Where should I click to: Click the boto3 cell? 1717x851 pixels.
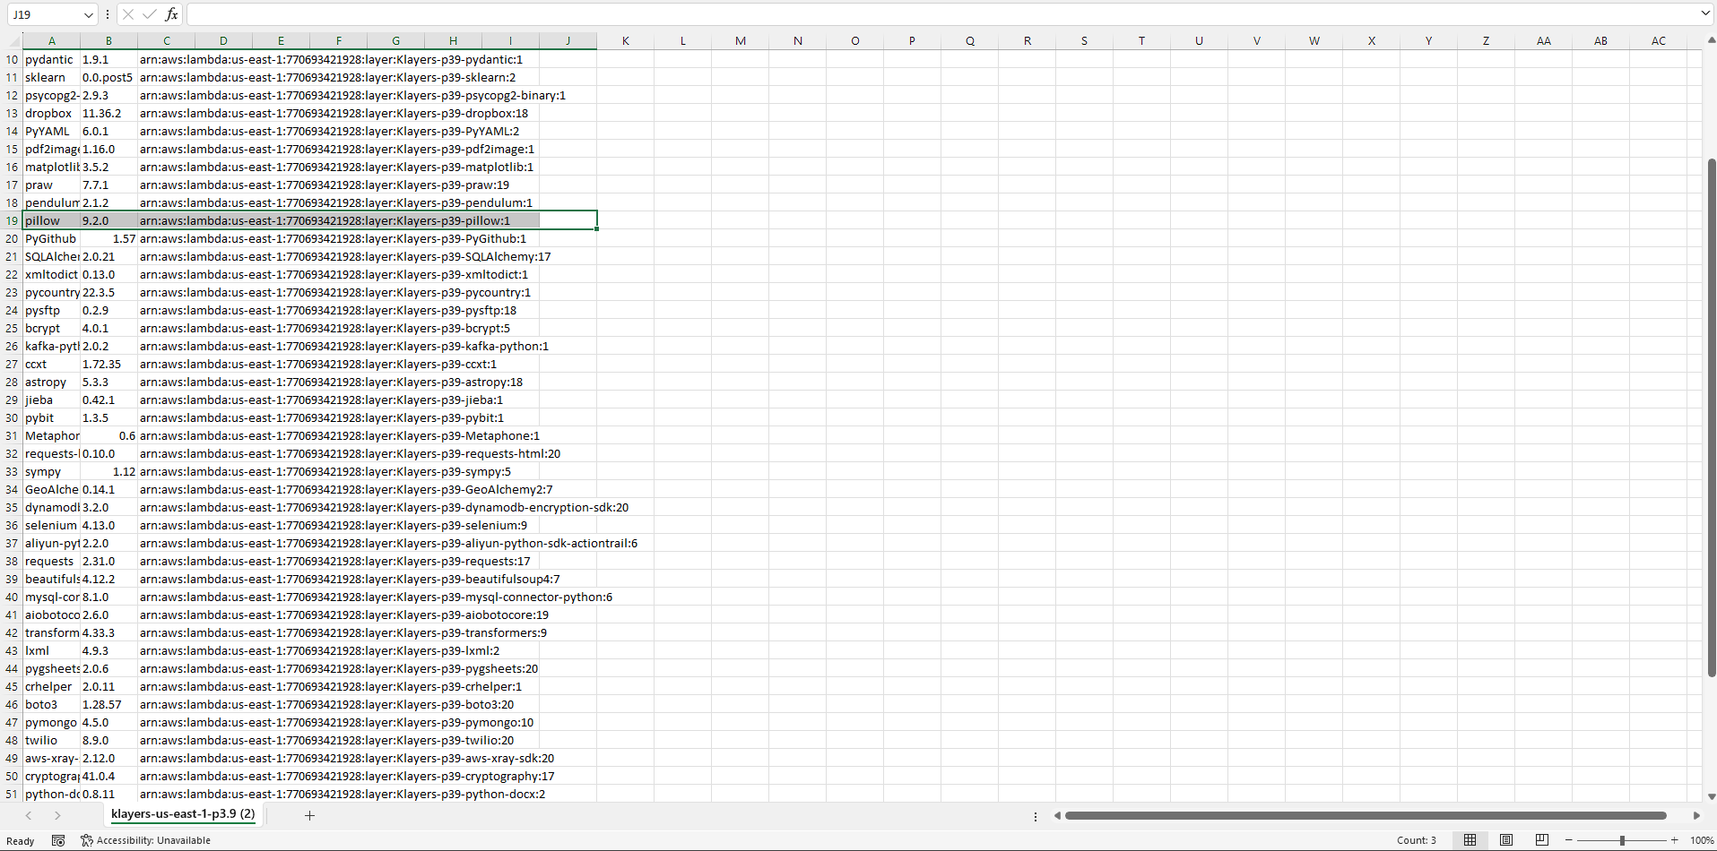point(52,704)
